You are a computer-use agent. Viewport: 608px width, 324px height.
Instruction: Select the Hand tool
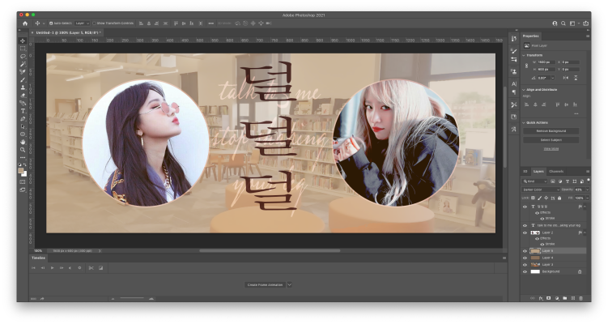click(x=23, y=142)
